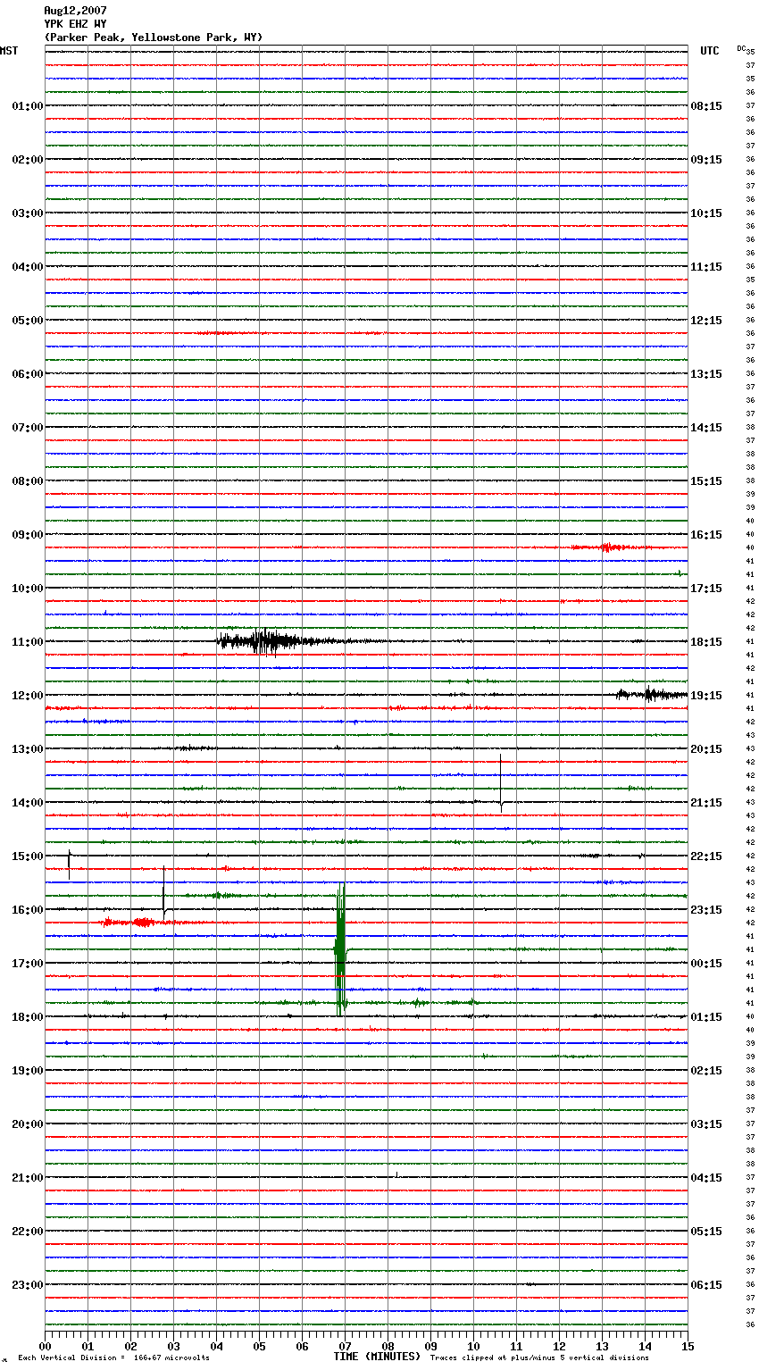Click minute 09 on the bottom axis

point(430,1346)
